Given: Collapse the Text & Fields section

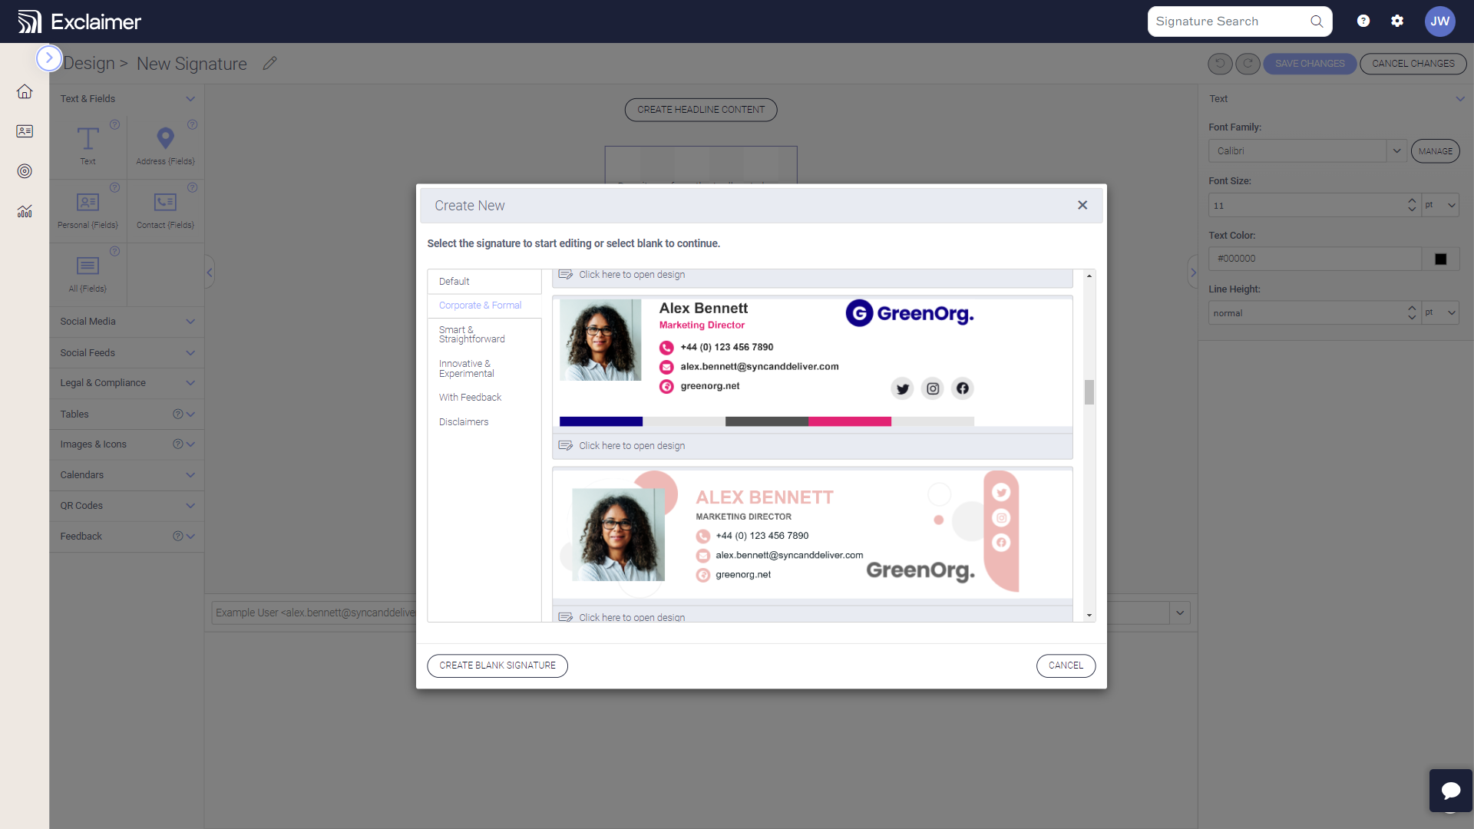Looking at the screenshot, I should 190,98.
